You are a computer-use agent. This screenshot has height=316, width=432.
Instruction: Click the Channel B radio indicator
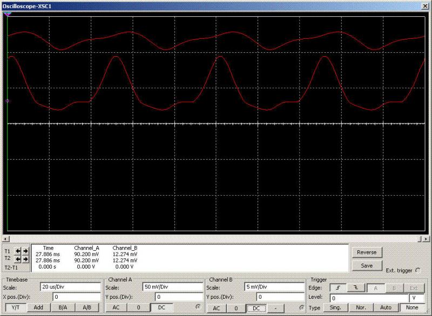(x=302, y=307)
